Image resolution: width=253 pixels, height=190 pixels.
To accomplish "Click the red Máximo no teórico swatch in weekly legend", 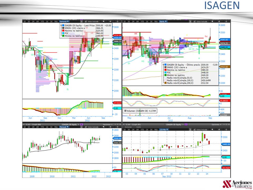I will [x=63, y=31].
